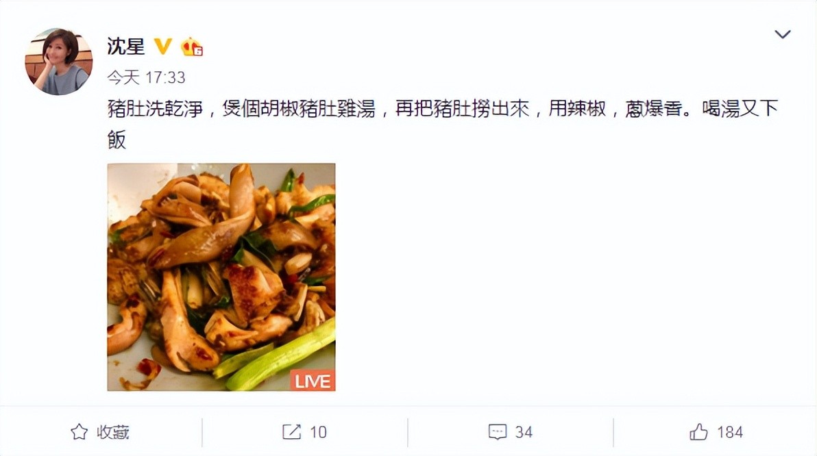Click the LIVE badge on the photo
This screenshot has width=817, height=456.
[312, 381]
